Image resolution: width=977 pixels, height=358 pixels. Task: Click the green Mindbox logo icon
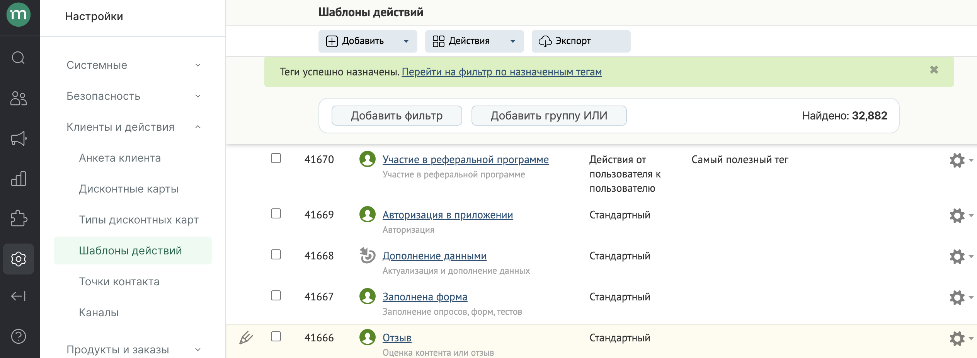coord(19,15)
